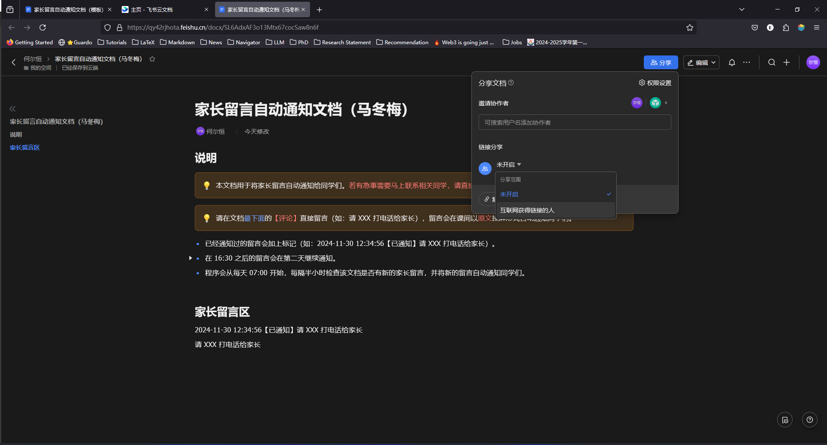Click the blue 分享 share button
The width and height of the screenshot is (827, 445).
[x=661, y=62]
